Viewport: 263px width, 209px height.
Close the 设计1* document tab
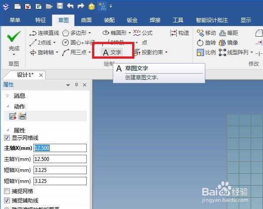coord(41,75)
